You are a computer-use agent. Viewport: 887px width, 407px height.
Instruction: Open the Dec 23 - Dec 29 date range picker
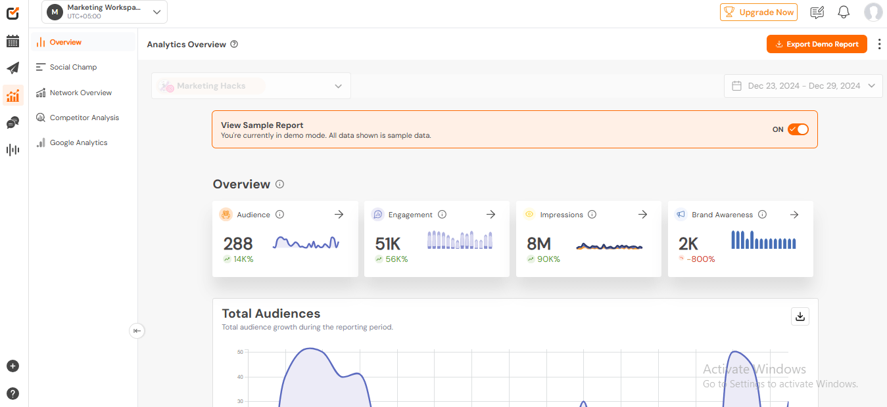(803, 86)
